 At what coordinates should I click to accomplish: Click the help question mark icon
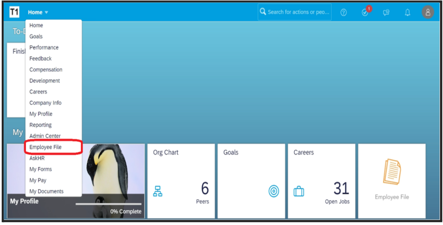[343, 13]
